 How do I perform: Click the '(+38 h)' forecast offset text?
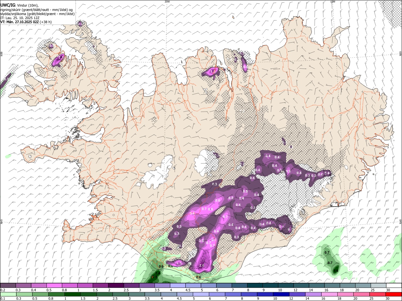[46, 22]
